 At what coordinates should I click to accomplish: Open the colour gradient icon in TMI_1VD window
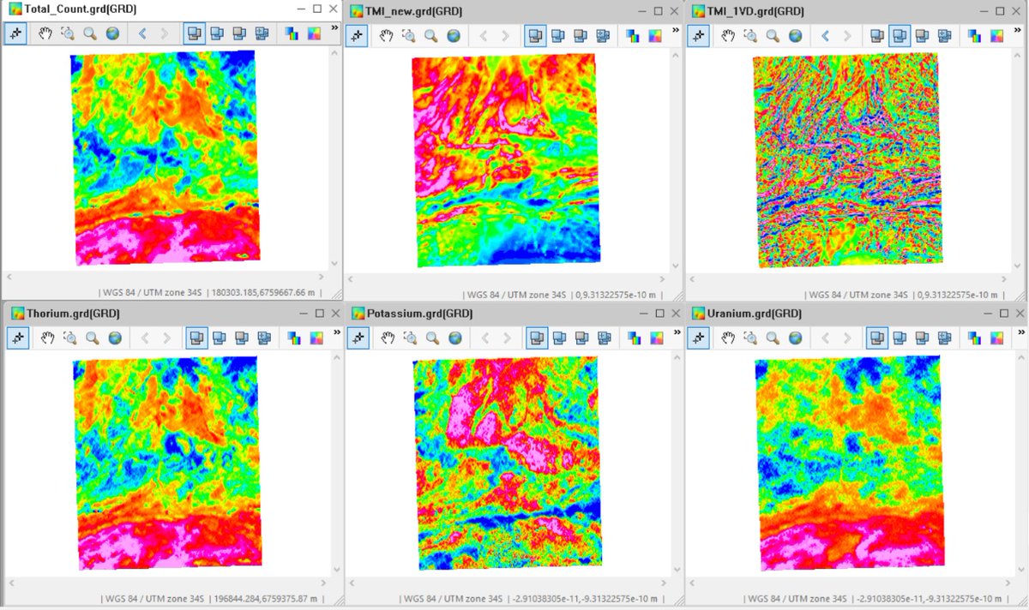[996, 36]
